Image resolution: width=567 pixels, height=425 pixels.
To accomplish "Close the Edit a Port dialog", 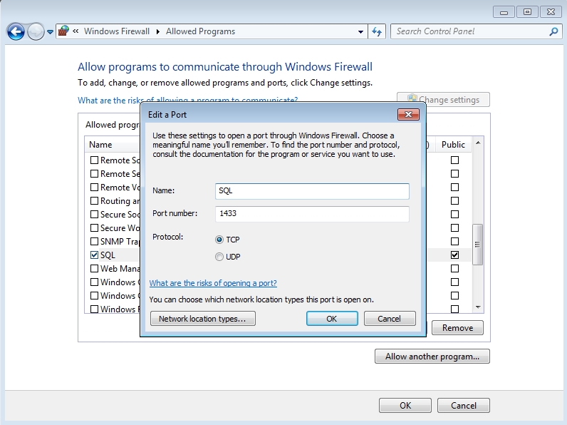I will 407,114.
